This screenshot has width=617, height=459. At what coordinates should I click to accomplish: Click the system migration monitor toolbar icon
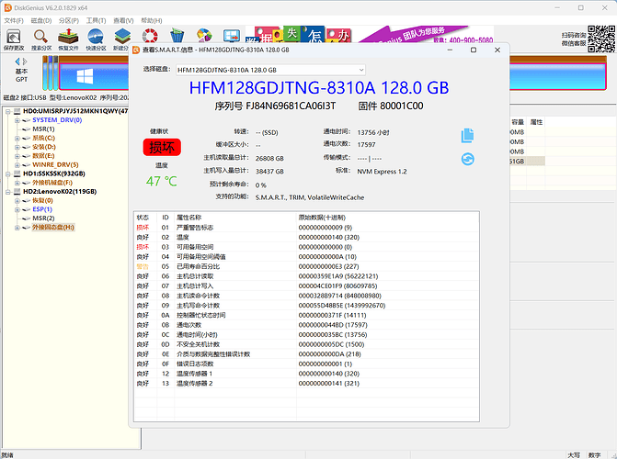232,36
